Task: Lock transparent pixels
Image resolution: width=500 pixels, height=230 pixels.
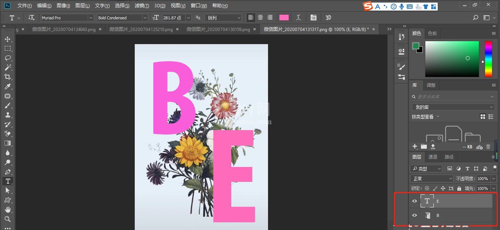Action: [427, 188]
